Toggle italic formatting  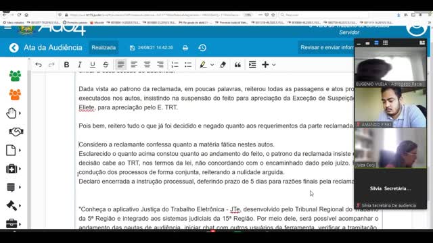[x=80, y=65]
